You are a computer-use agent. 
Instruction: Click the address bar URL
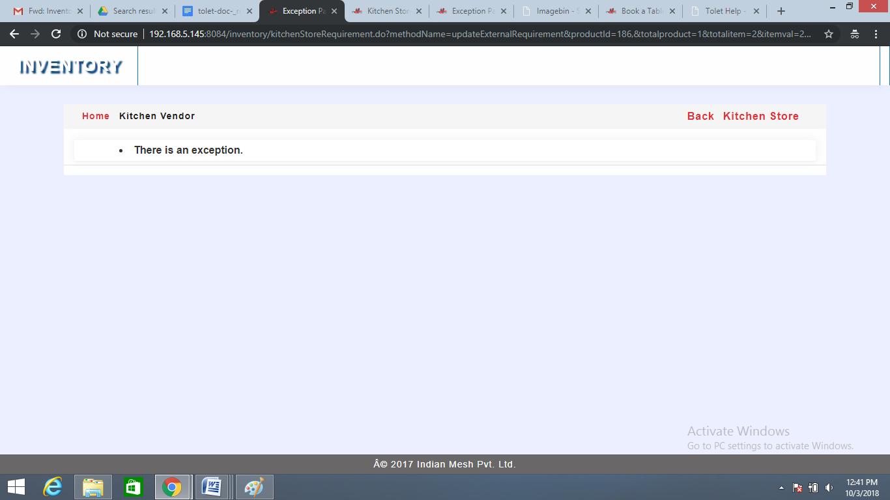(x=480, y=34)
